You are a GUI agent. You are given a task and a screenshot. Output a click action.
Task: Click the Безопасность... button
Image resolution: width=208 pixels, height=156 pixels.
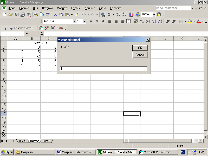coord(25,28)
